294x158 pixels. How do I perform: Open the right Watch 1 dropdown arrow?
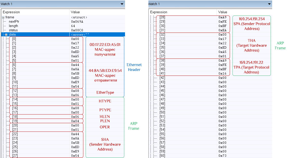click(269, 4)
